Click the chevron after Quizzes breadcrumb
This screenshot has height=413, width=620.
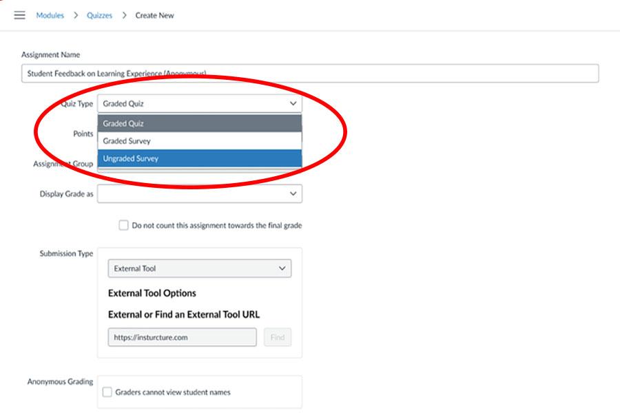[x=125, y=15]
